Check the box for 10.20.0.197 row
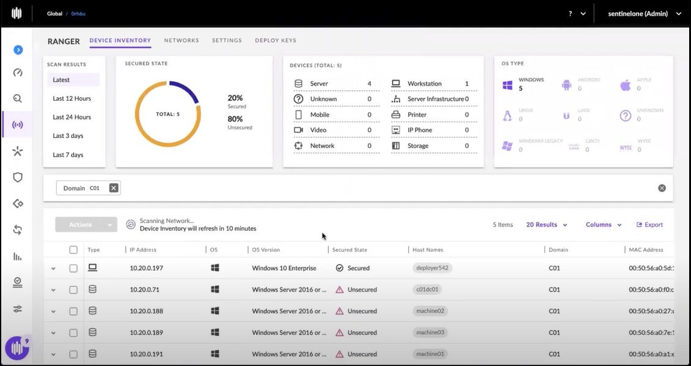This screenshot has height=366, width=691. [x=73, y=268]
